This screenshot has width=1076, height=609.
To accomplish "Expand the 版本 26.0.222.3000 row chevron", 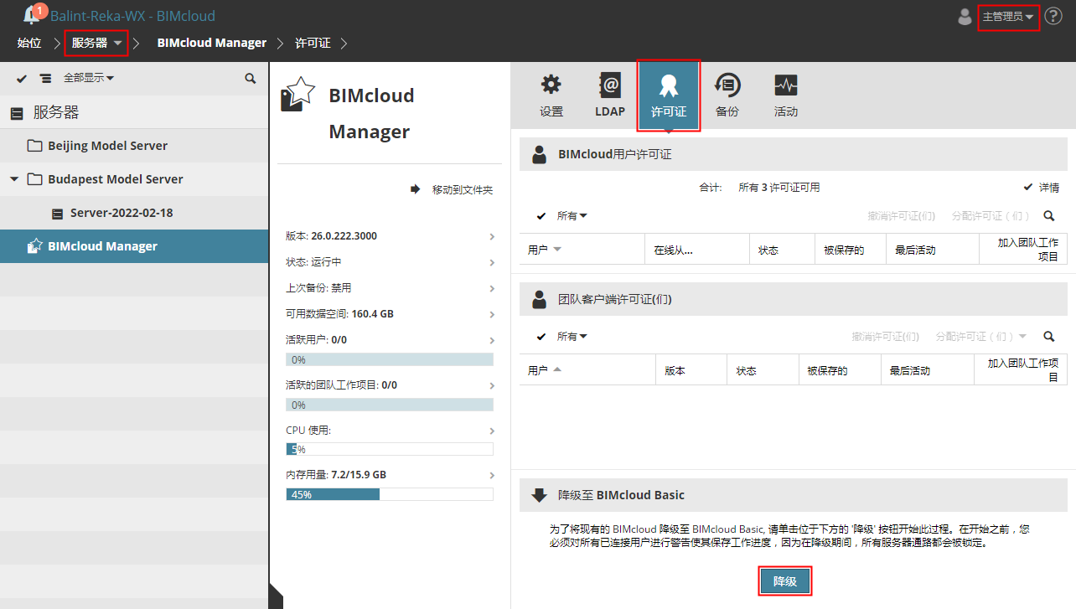I will [492, 237].
